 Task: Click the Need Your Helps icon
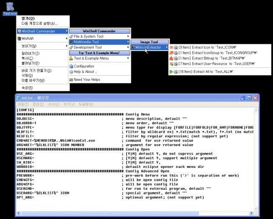click(x=71, y=80)
